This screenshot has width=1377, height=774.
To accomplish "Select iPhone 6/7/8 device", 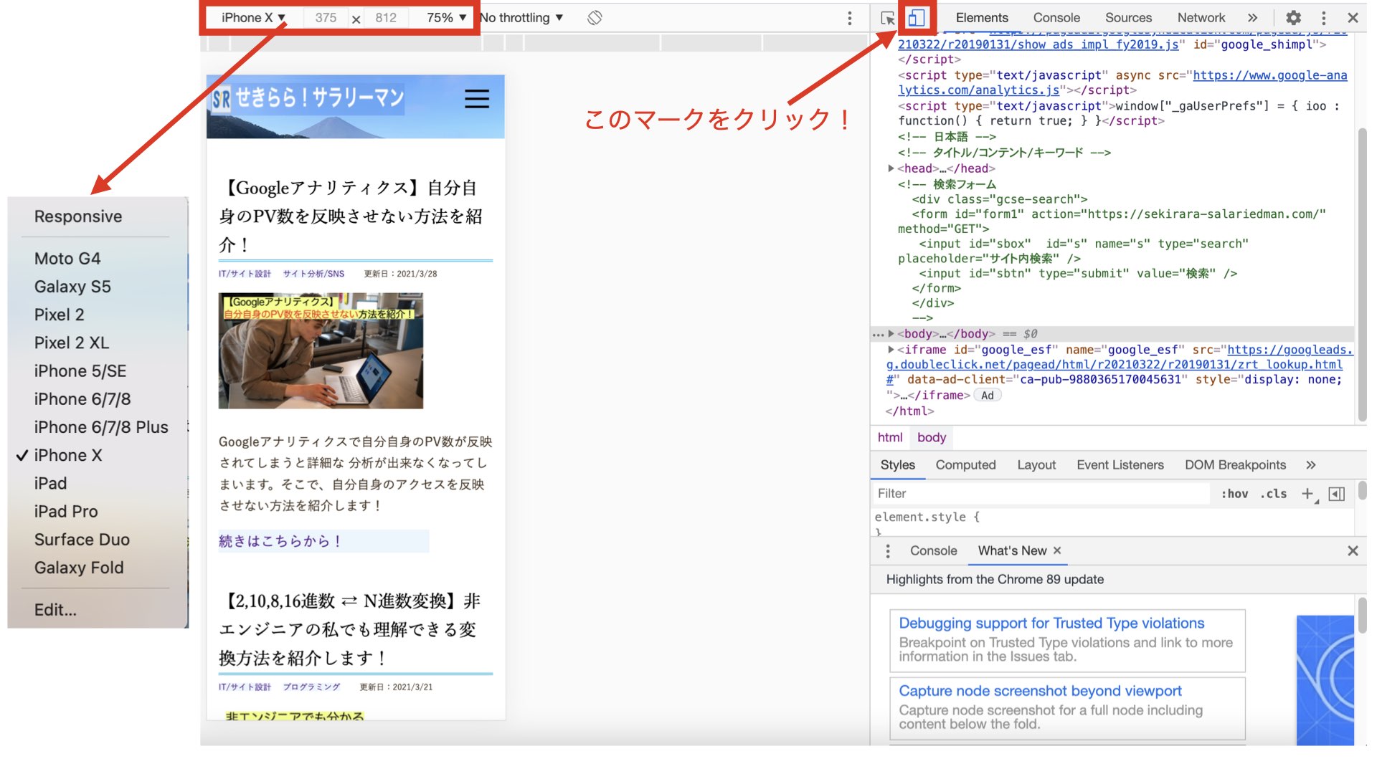I will point(82,399).
